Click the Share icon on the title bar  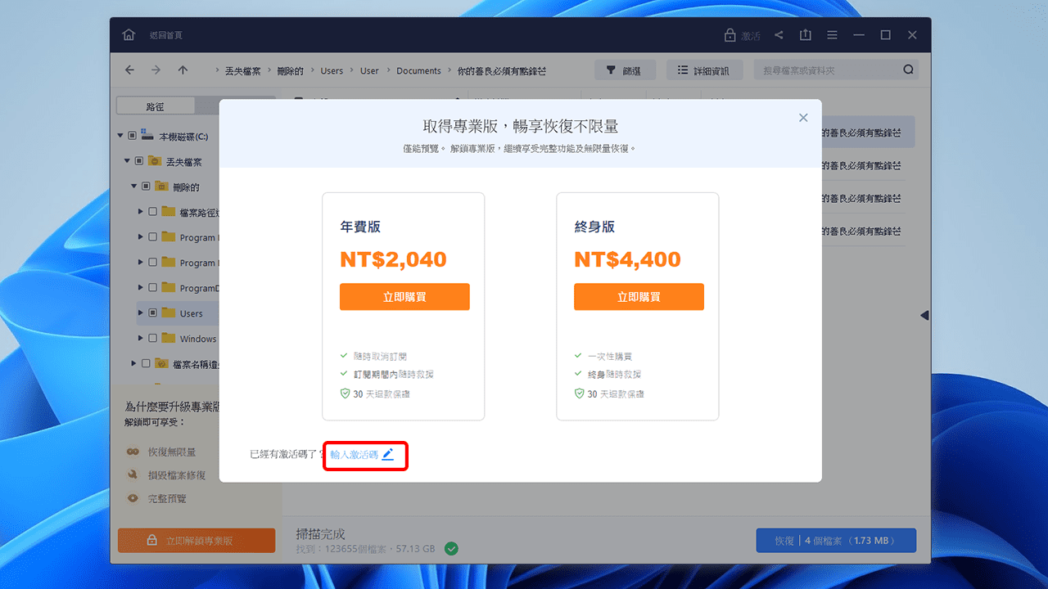779,34
